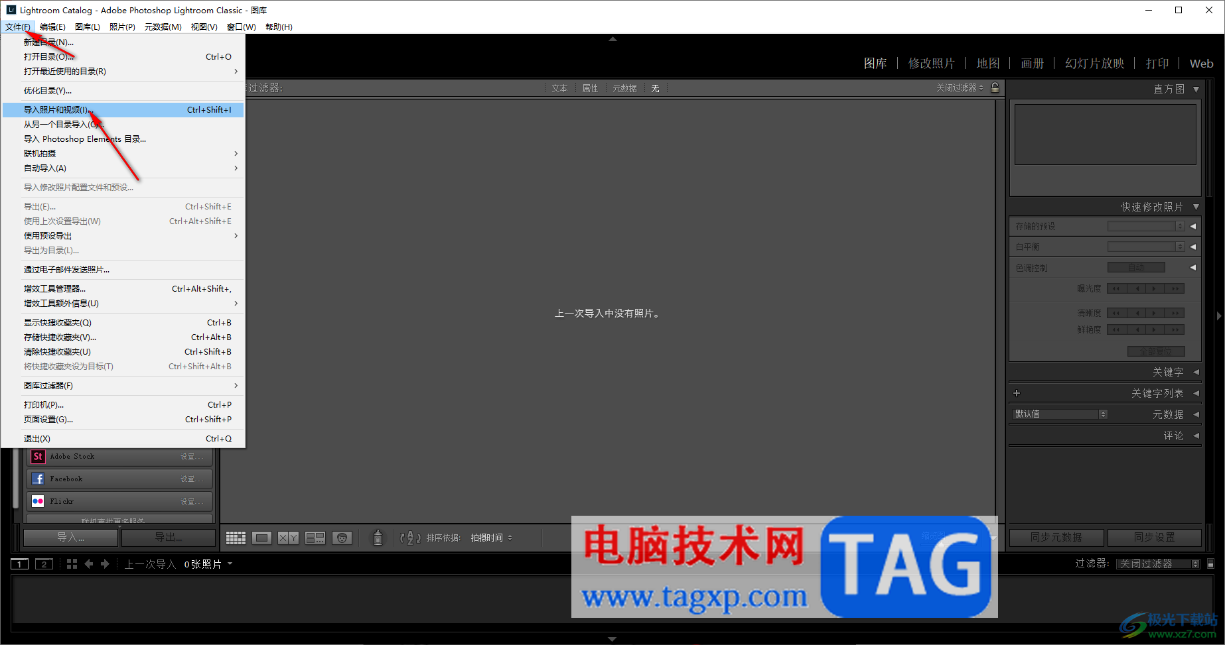The height and width of the screenshot is (645, 1225).
Task: Switch to the 修改照片 Develop module
Action: [x=931, y=64]
